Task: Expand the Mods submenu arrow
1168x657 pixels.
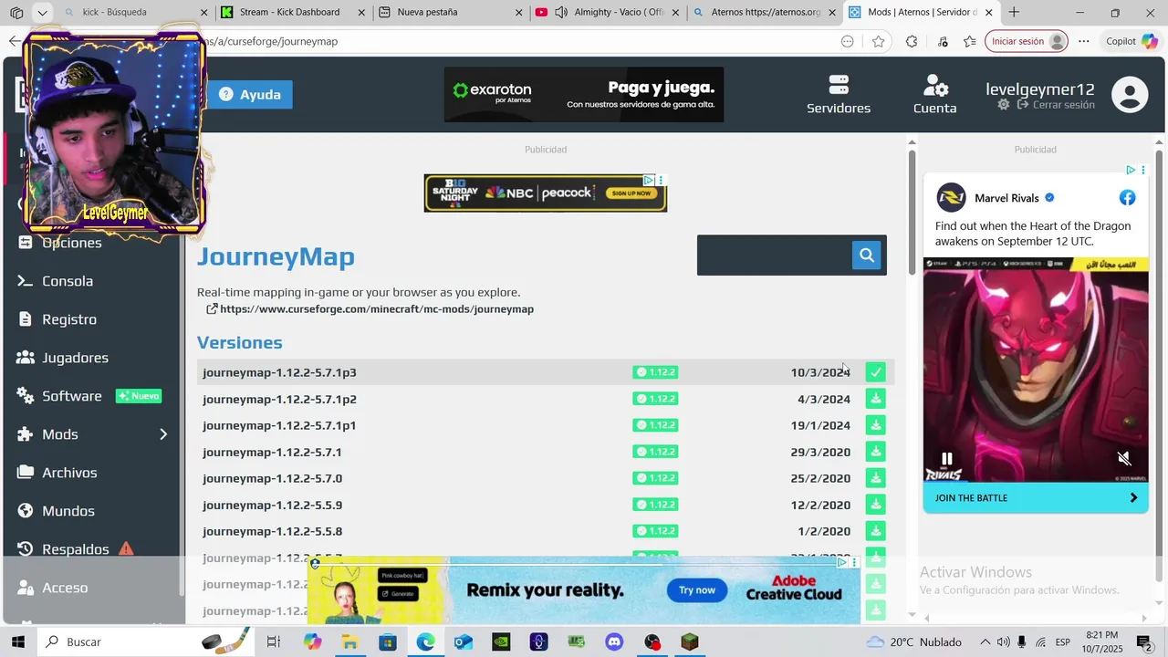Action: click(x=163, y=434)
